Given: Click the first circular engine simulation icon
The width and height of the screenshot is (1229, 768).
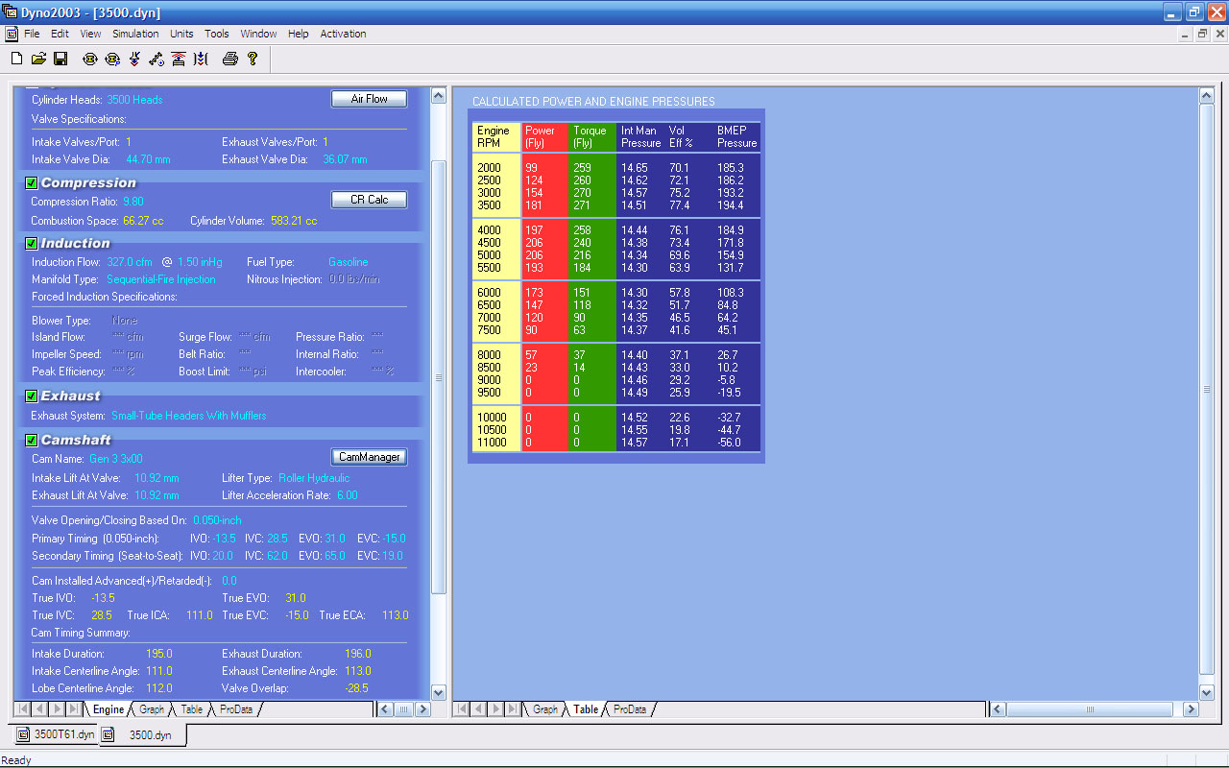Looking at the screenshot, I should tap(90, 59).
